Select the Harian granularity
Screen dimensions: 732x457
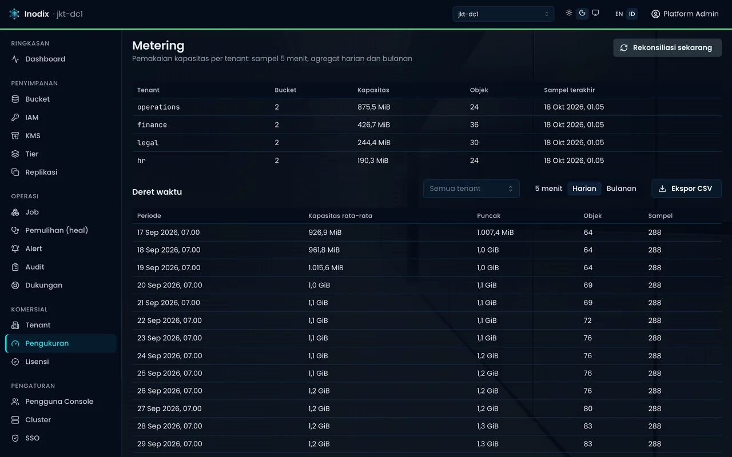click(x=584, y=189)
